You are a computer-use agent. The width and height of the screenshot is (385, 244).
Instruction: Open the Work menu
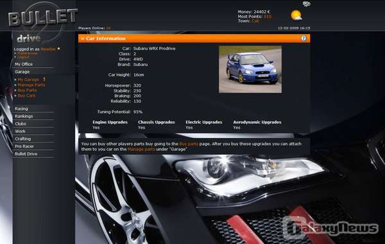tap(20, 132)
